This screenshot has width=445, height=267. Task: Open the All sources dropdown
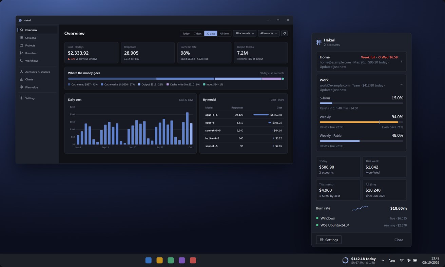click(269, 33)
